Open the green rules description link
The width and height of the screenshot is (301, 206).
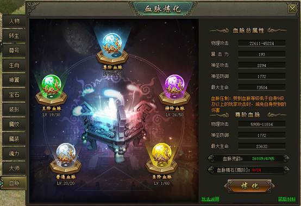[210, 199]
